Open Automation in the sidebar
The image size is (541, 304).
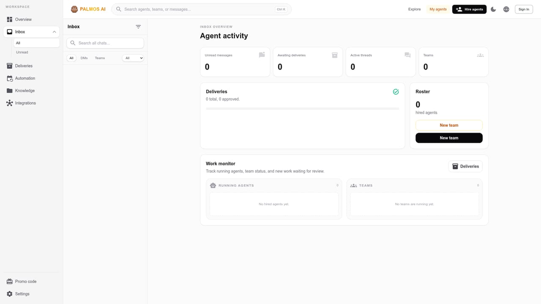coord(31,78)
